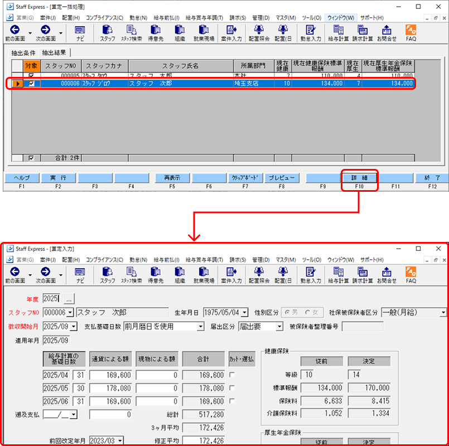Image resolution: width=449 pixels, height=446 pixels.
Task: Click 被保険者整理番号 input field
Action: tap(363, 326)
